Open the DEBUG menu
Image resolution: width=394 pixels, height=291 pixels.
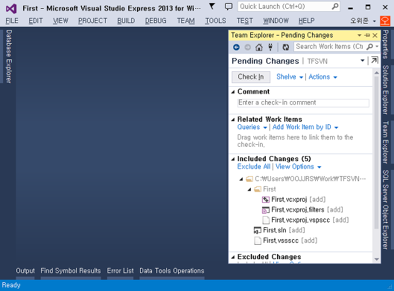[x=156, y=21]
